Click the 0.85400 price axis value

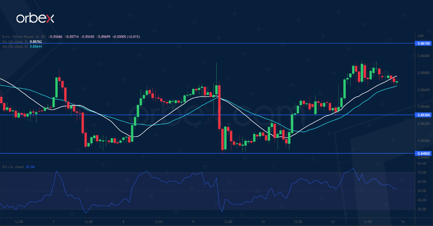click(x=424, y=107)
